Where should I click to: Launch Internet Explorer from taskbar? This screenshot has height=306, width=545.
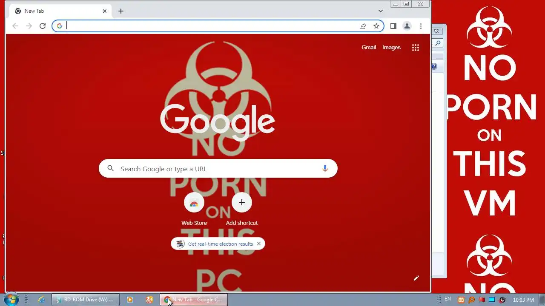click(41, 300)
